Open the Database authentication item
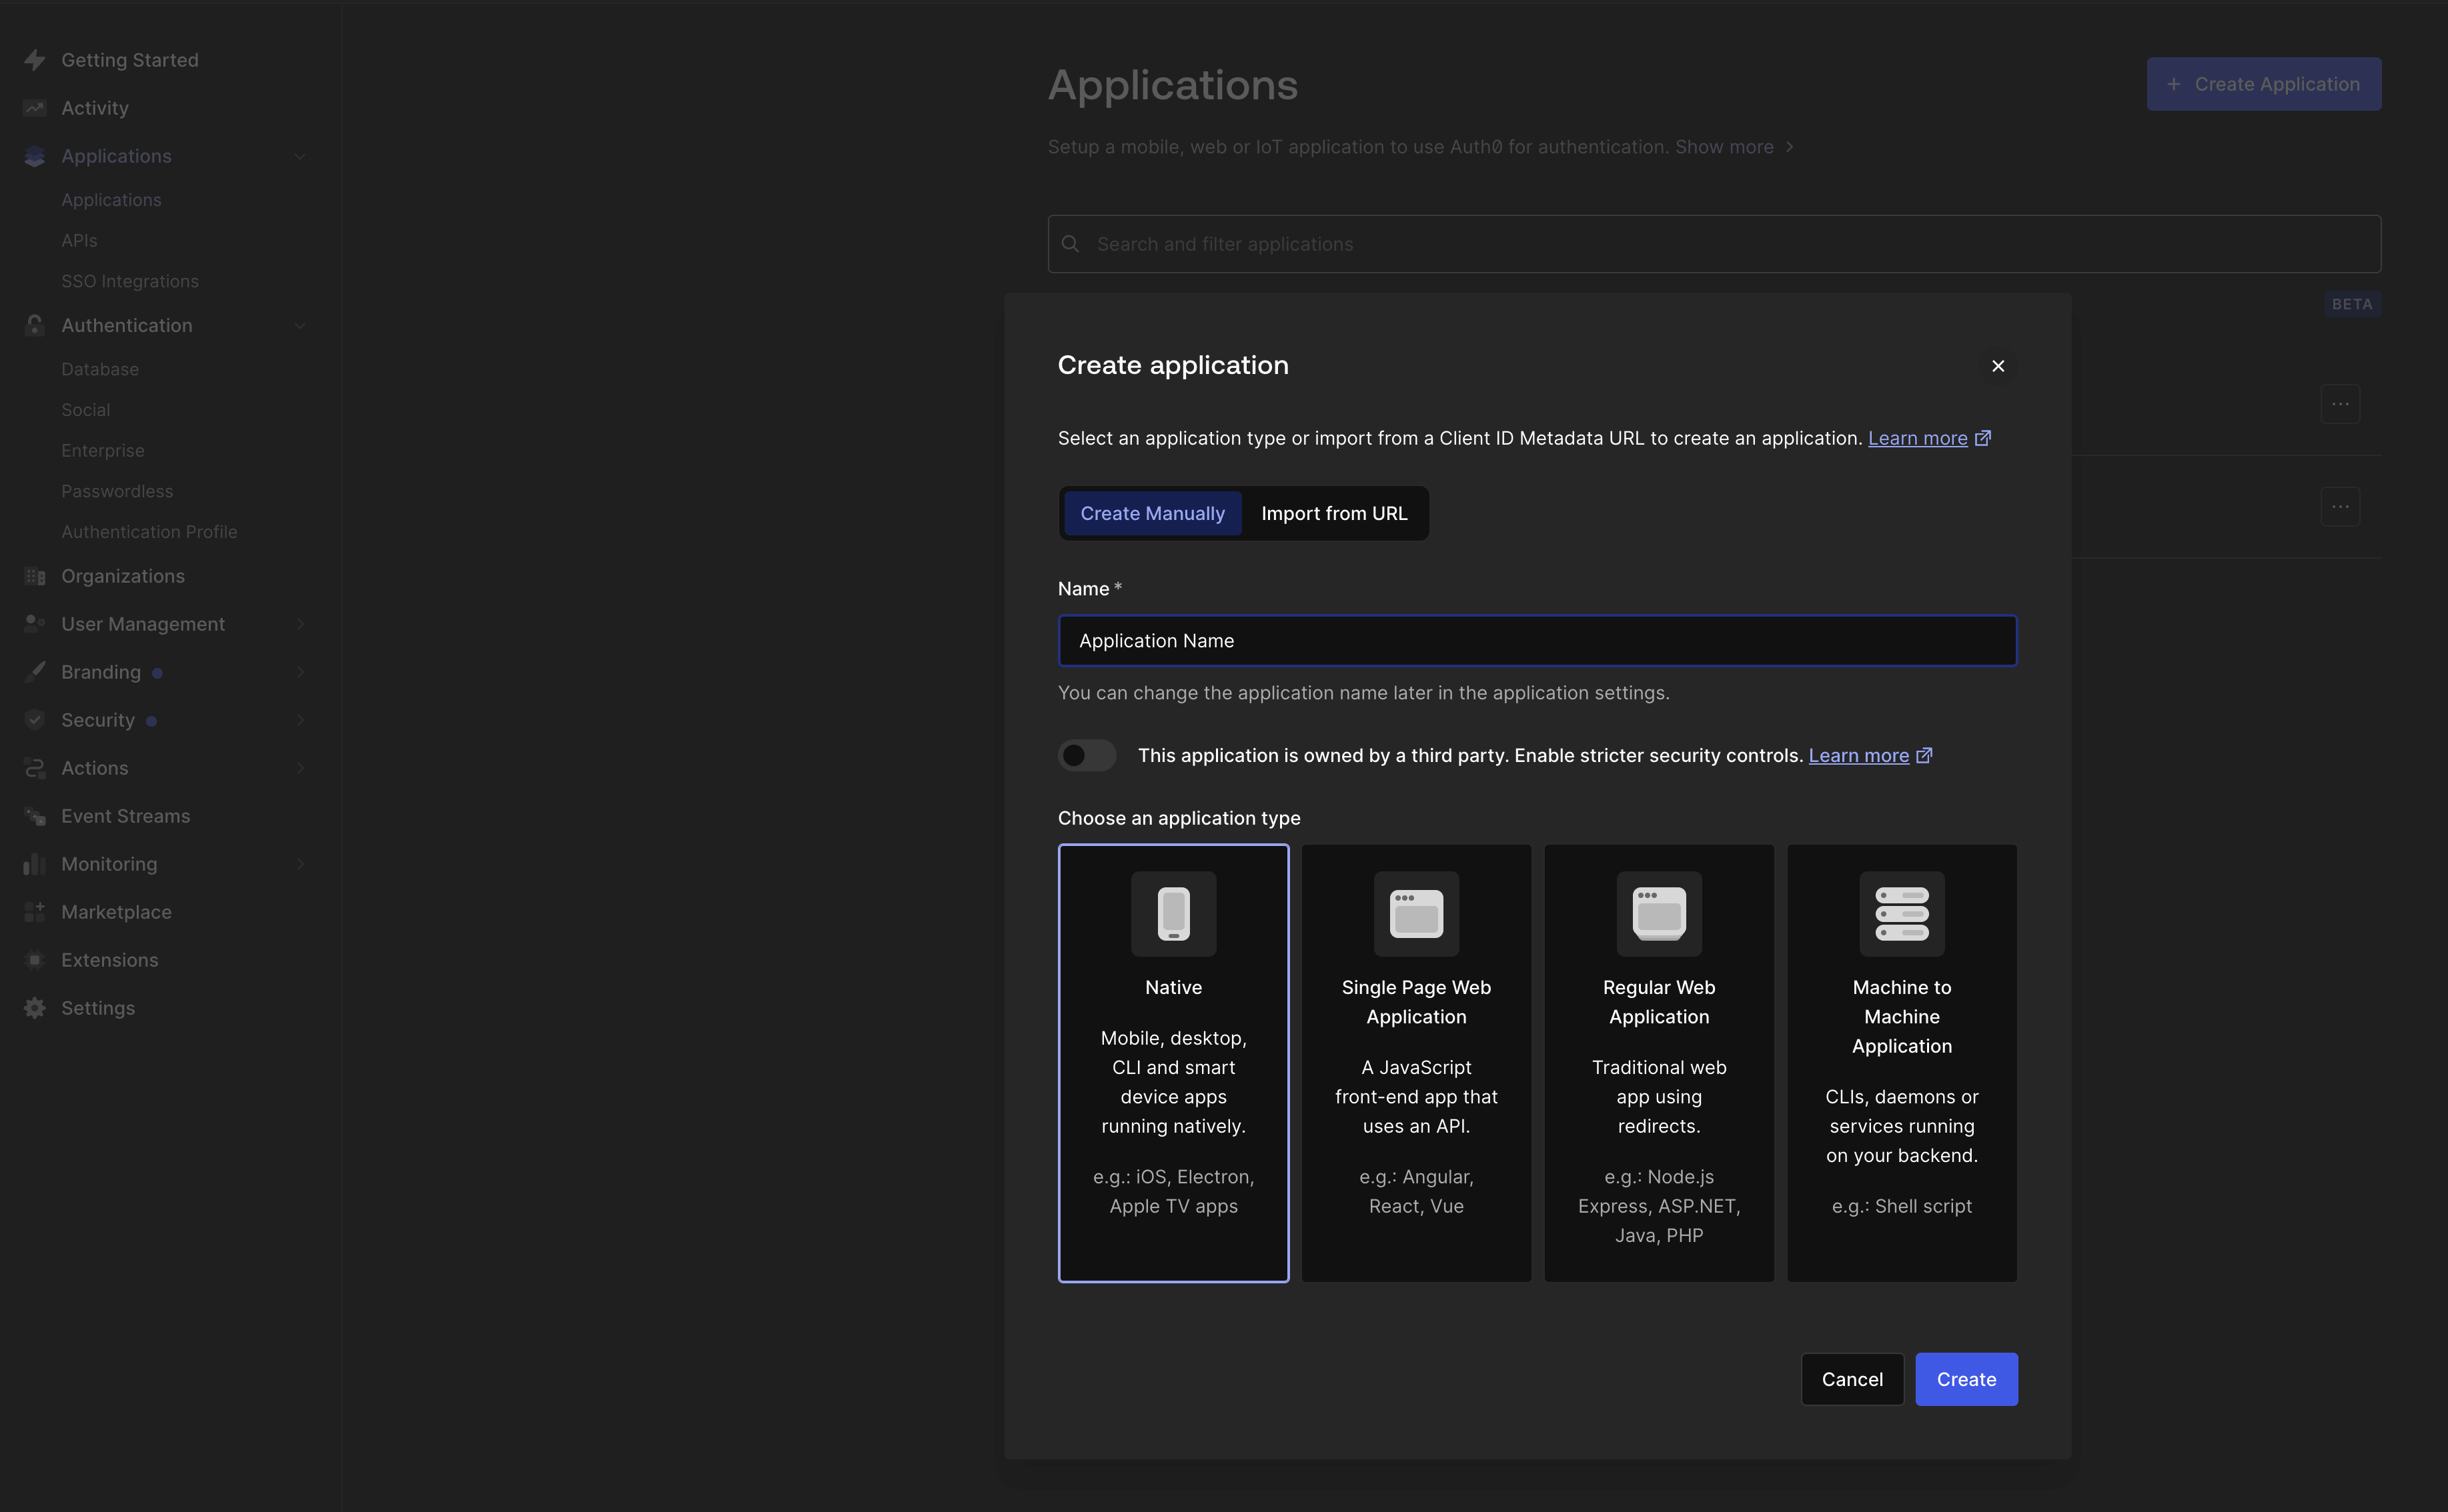Viewport: 2448px width, 1512px height. tap(100, 369)
